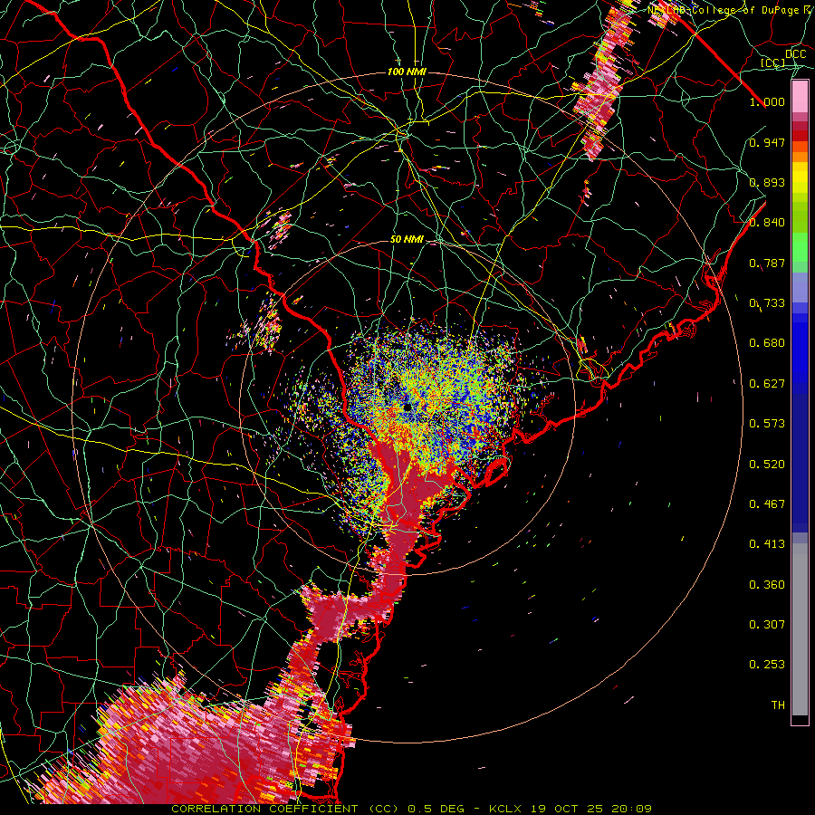The image size is (815, 815).
Task: Click the 100 NMI range ring label
Action: point(407,72)
